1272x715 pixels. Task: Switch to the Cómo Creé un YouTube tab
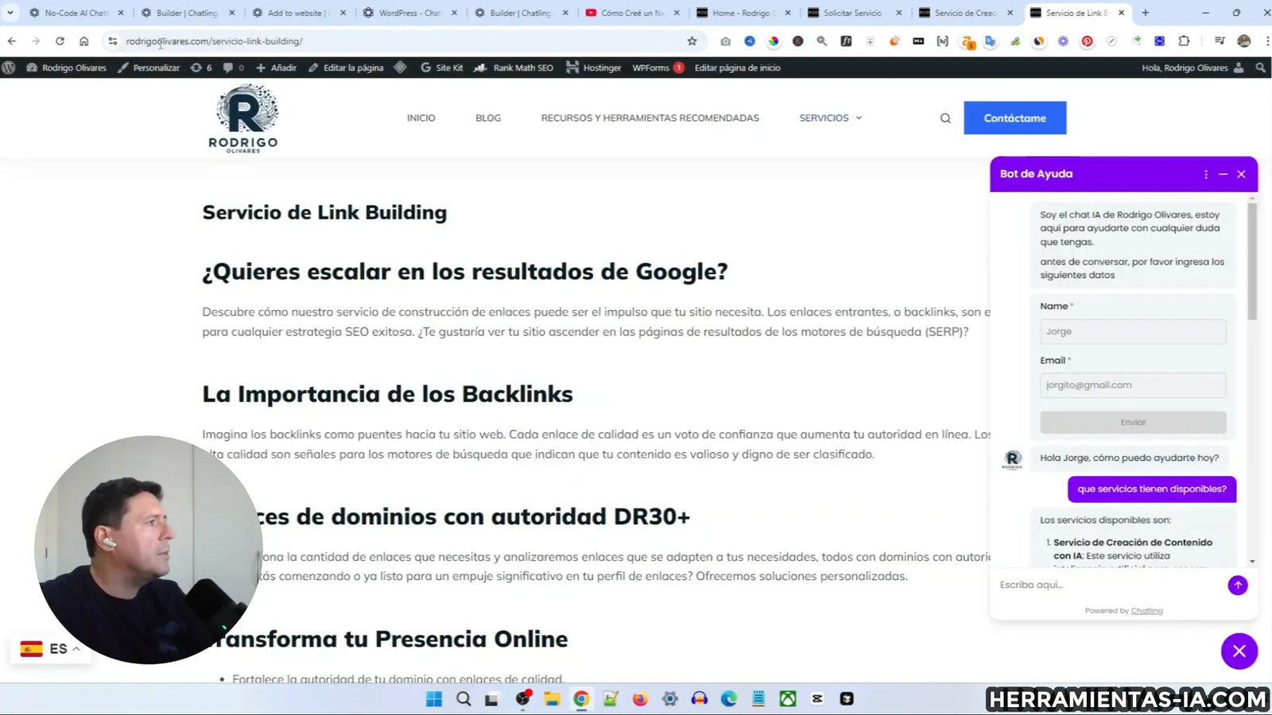click(x=630, y=13)
